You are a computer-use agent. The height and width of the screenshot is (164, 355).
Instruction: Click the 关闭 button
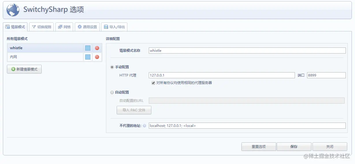(330, 147)
